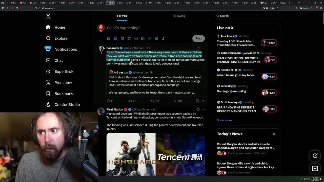This screenshot has height=182, width=324.
Task: Bookmark hasanabi's post
Action: pos(197,101)
